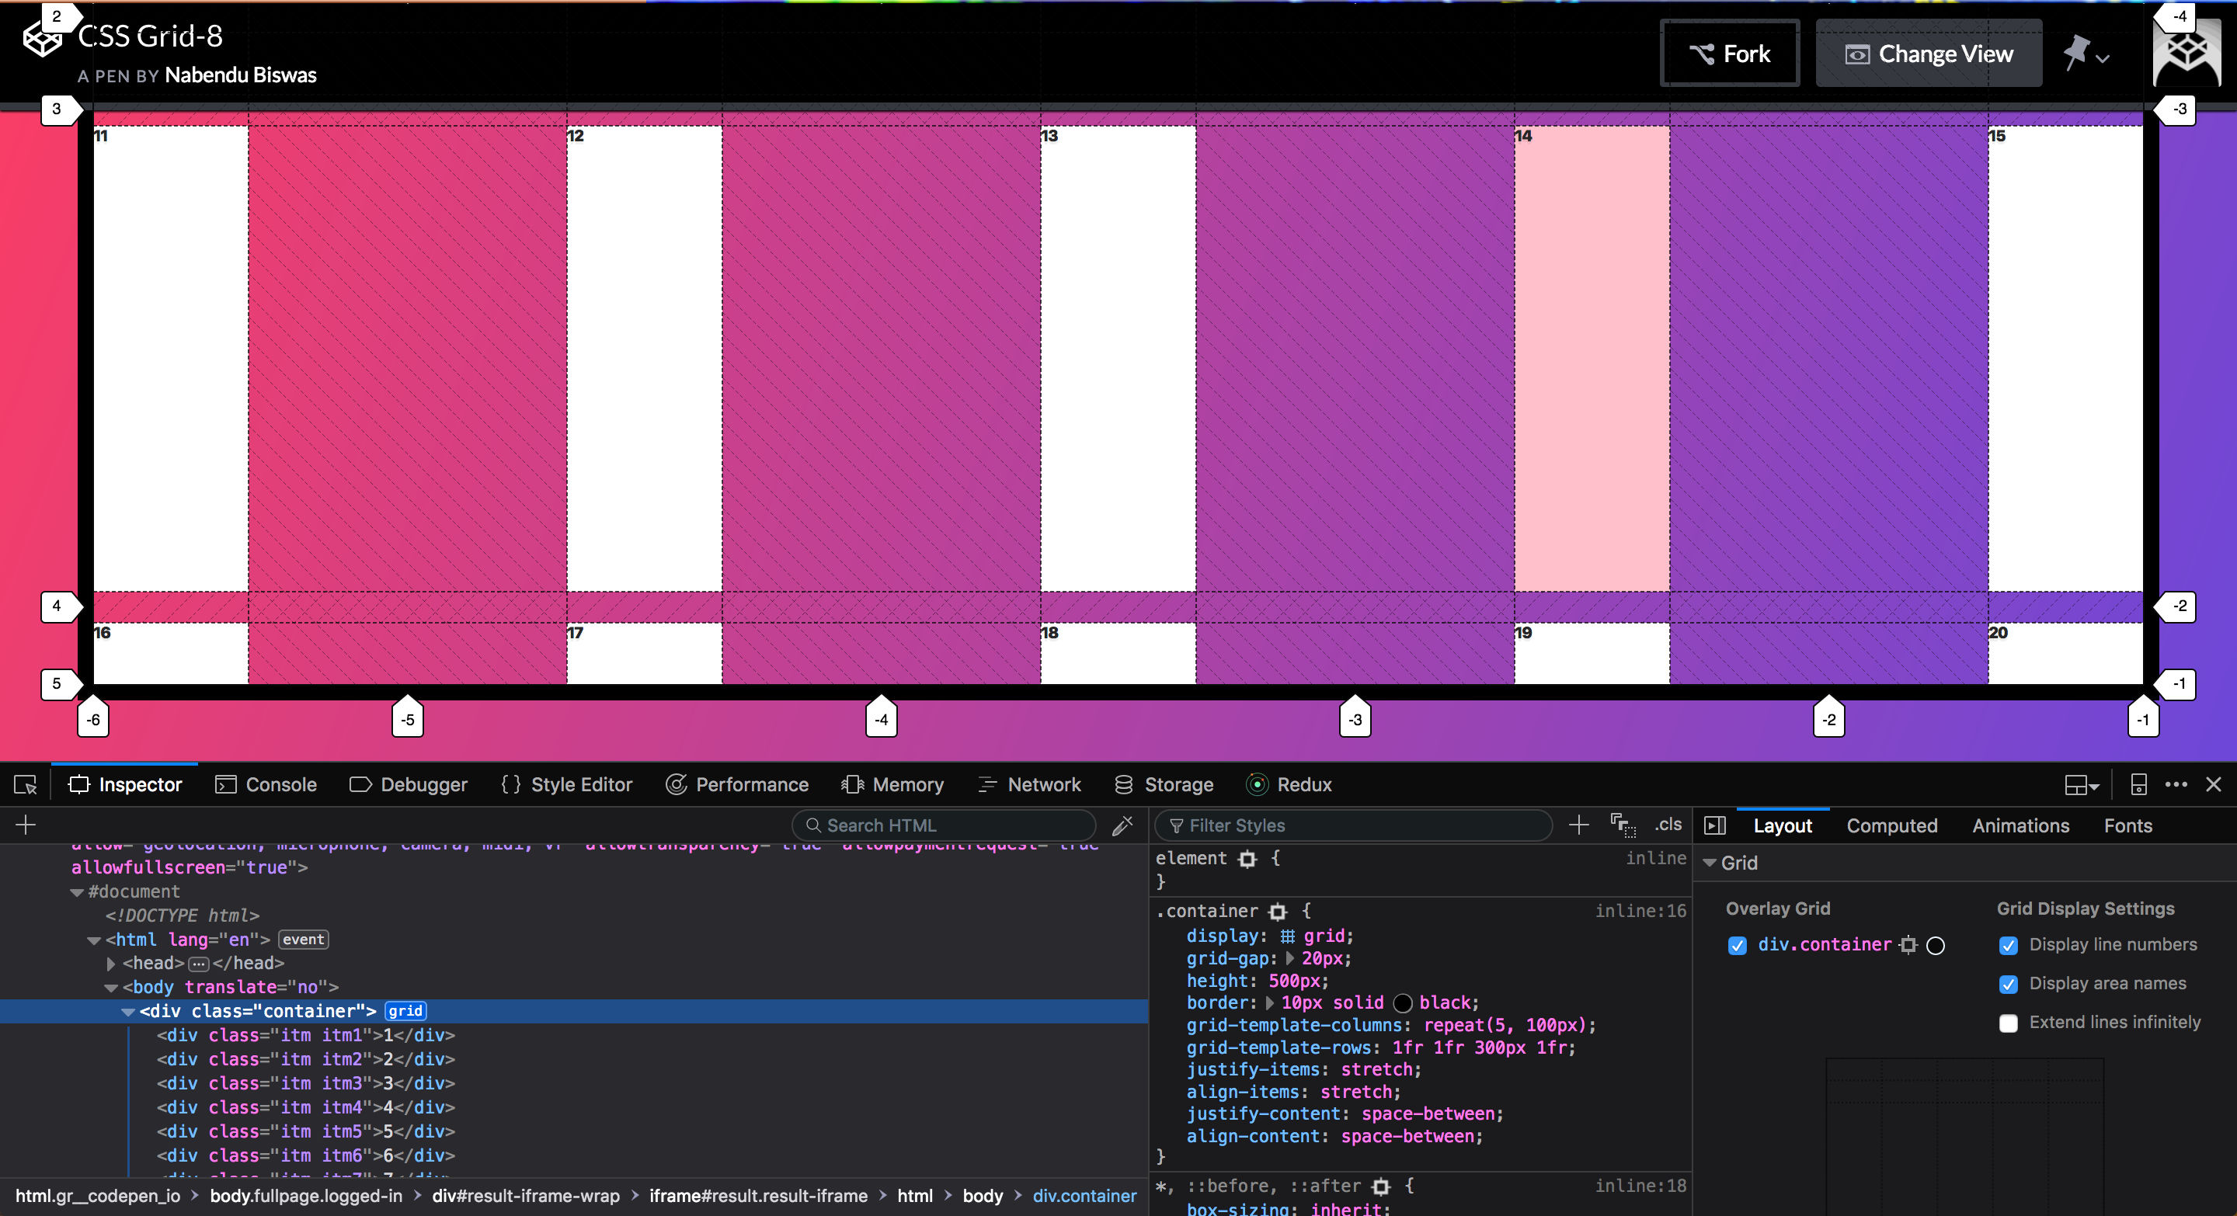The image size is (2237, 1216).
Task: Toggle Display area names checkbox
Action: [2008, 985]
